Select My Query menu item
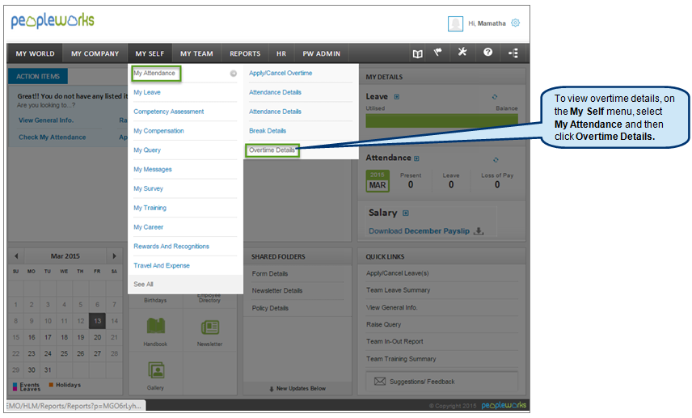 147,150
